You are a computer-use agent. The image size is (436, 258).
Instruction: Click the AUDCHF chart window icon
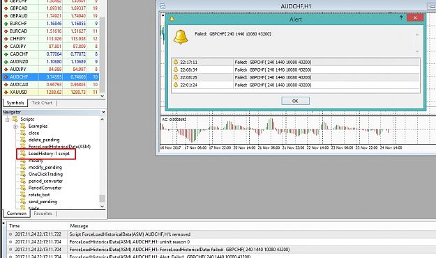coord(163,6)
